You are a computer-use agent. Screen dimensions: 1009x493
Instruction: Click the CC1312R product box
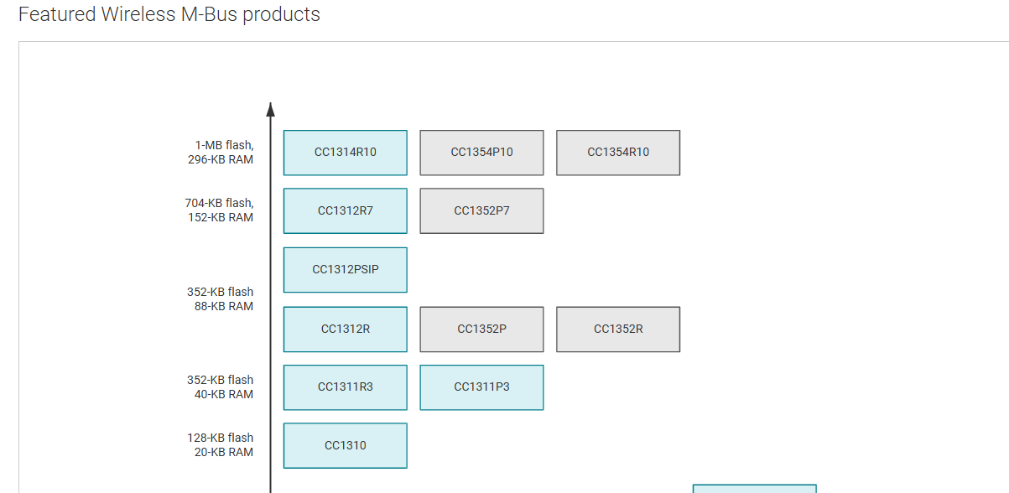[x=346, y=329]
